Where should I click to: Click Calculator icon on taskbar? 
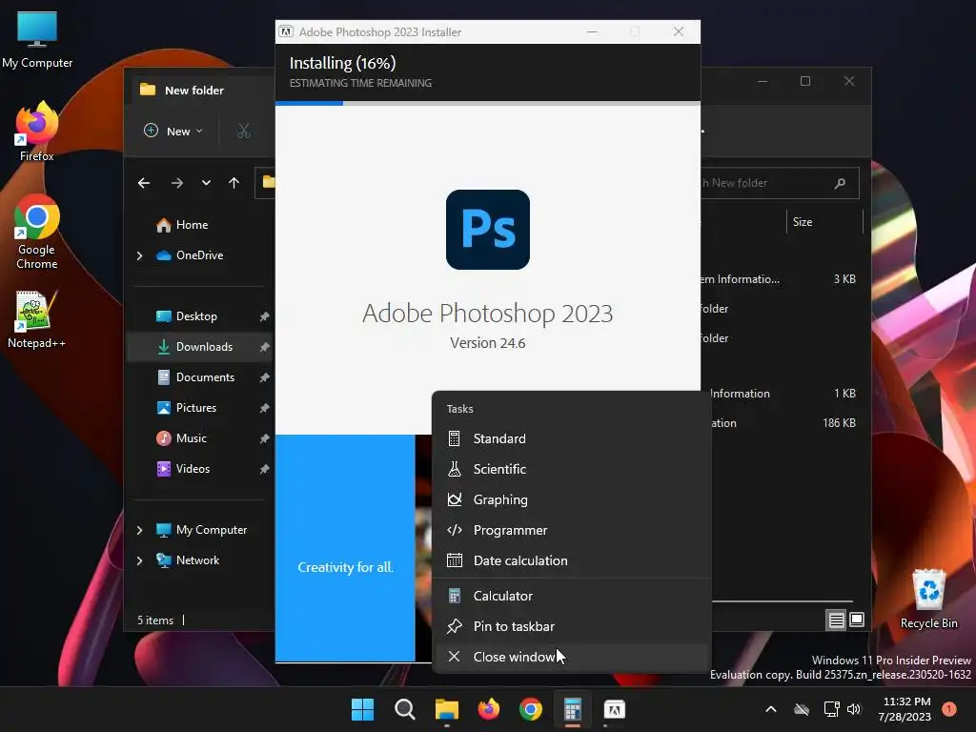(x=573, y=709)
